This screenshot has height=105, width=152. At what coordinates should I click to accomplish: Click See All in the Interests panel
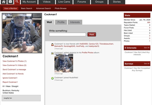tap(147, 48)
